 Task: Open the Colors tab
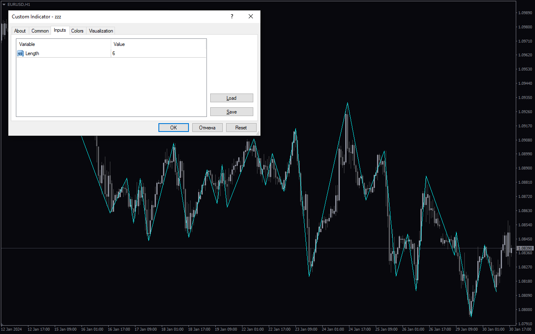pyautogui.click(x=77, y=31)
